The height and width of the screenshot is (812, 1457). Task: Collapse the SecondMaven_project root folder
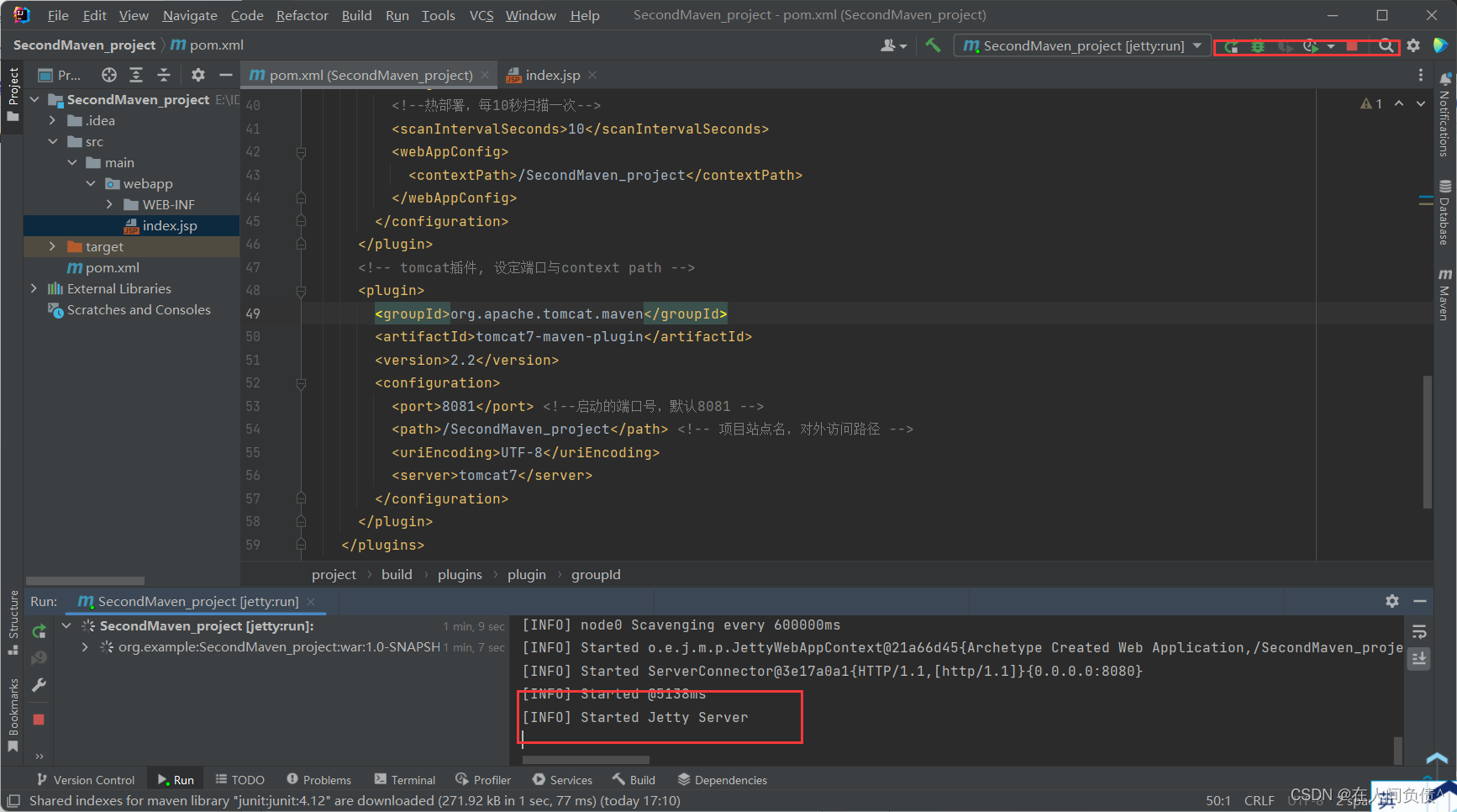34,99
